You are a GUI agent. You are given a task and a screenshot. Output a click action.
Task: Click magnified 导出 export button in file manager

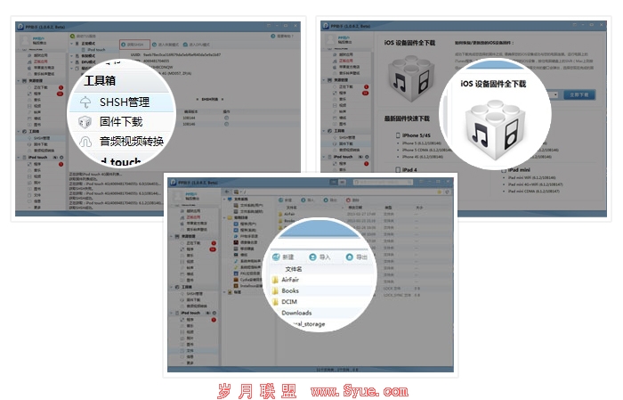[357, 257]
